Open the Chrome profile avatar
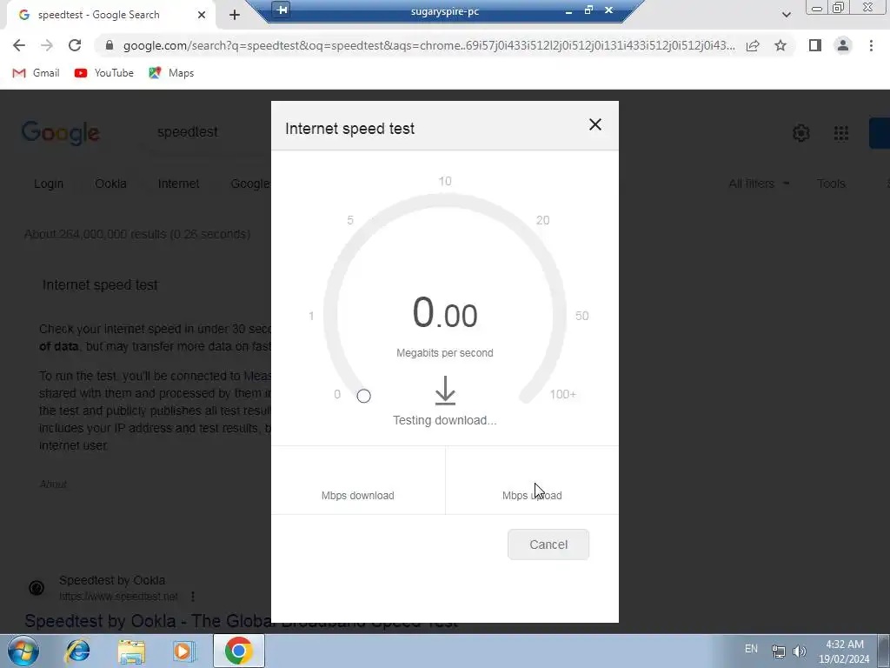Viewport: 890px width, 668px height. coord(843,45)
